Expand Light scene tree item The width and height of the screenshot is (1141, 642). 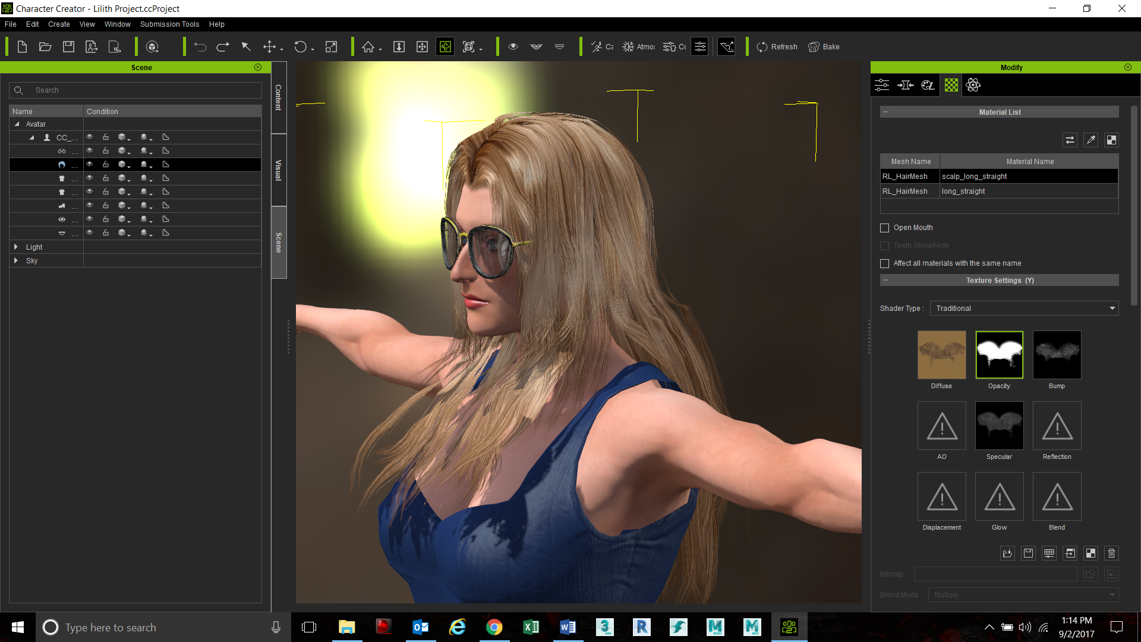15,246
